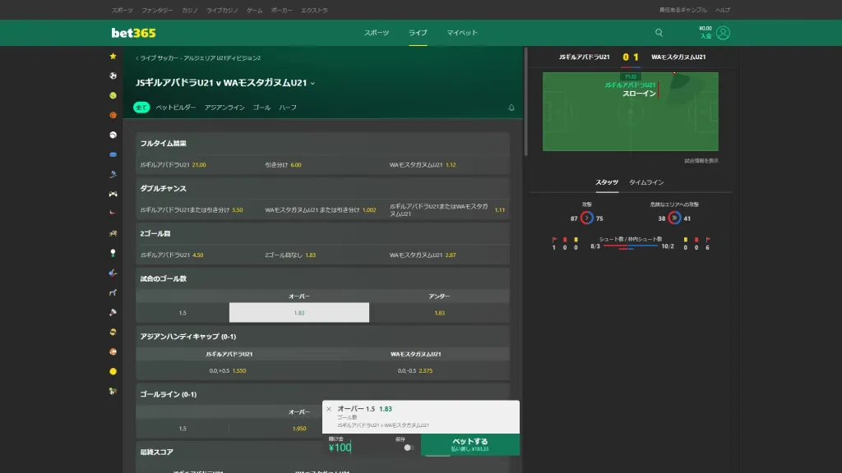This screenshot has height=473, width=842.
Task: Click the game controller esports icon
Action: (113, 194)
